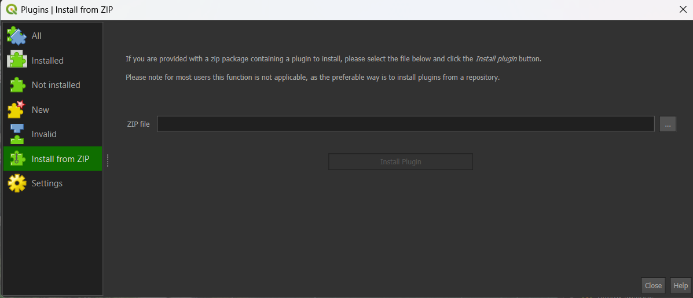Screen dimensions: 693x298
Task: Select the New tab label
Action: (x=40, y=109)
